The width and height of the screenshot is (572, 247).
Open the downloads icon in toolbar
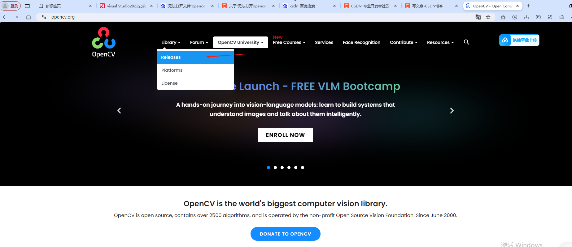coord(526,17)
